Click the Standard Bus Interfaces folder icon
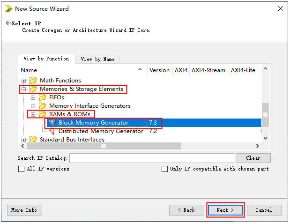The height and width of the screenshot is (223, 290). pos(33,140)
